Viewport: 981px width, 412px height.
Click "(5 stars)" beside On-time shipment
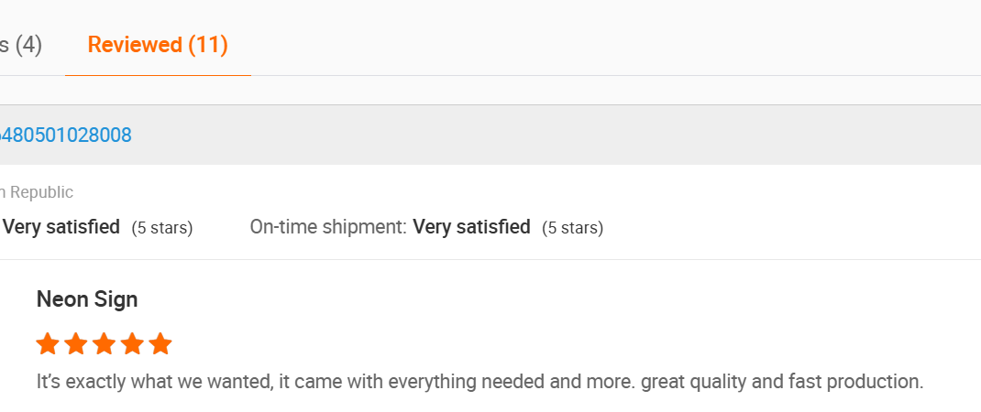click(x=572, y=228)
